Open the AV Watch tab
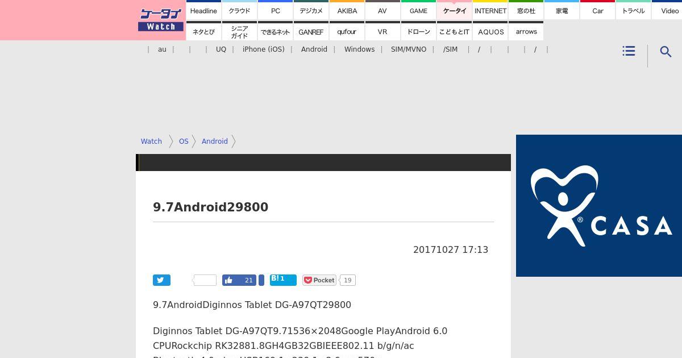The image size is (682, 358). pyautogui.click(x=382, y=11)
